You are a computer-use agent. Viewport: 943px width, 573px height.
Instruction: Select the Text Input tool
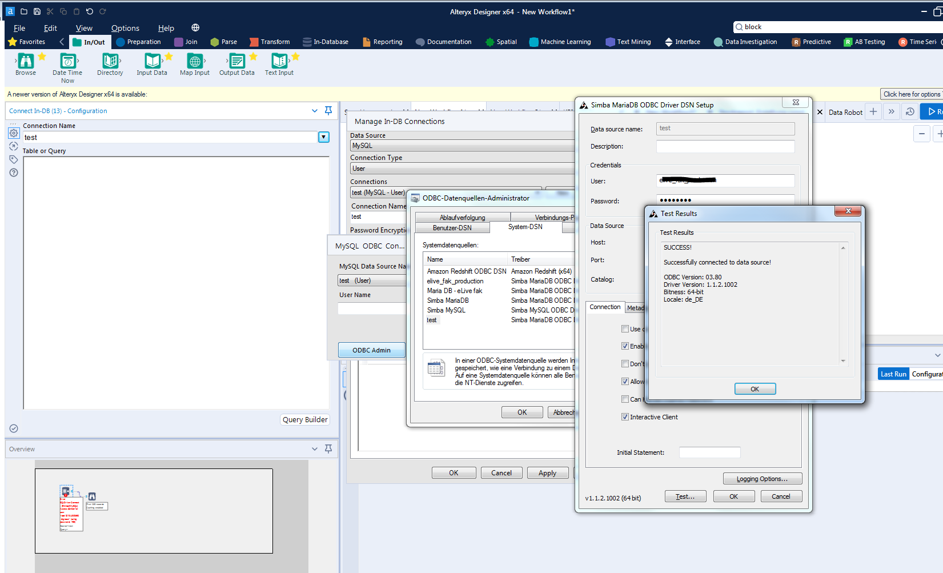tap(279, 61)
